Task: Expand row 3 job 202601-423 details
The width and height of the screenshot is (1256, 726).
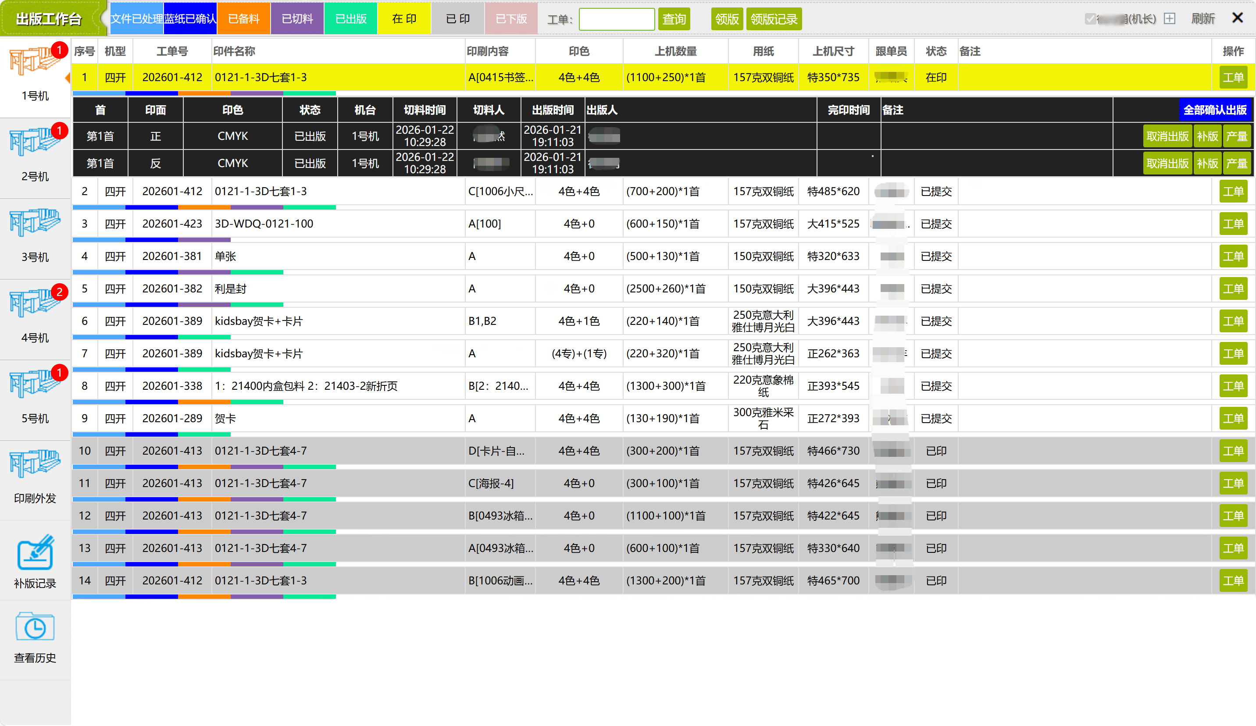Action: 172,224
